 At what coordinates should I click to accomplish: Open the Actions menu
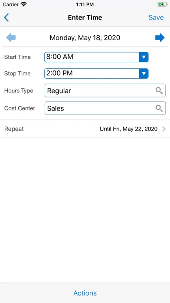[x=85, y=293]
